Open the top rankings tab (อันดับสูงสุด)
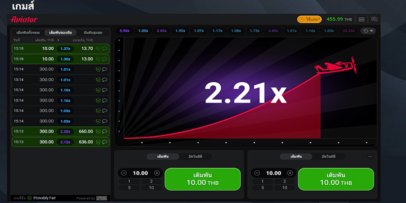 pyautogui.click(x=94, y=32)
